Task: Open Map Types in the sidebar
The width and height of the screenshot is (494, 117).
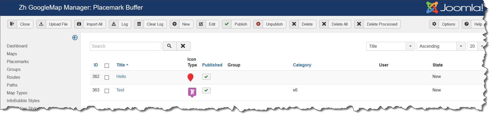Action: pyautogui.click(x=17, y=93)
